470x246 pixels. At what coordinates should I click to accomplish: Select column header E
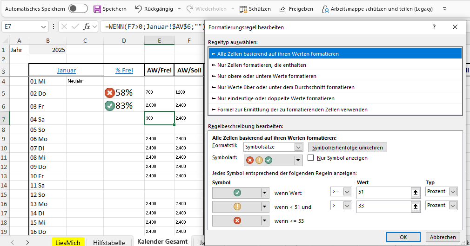click(159, 41)
